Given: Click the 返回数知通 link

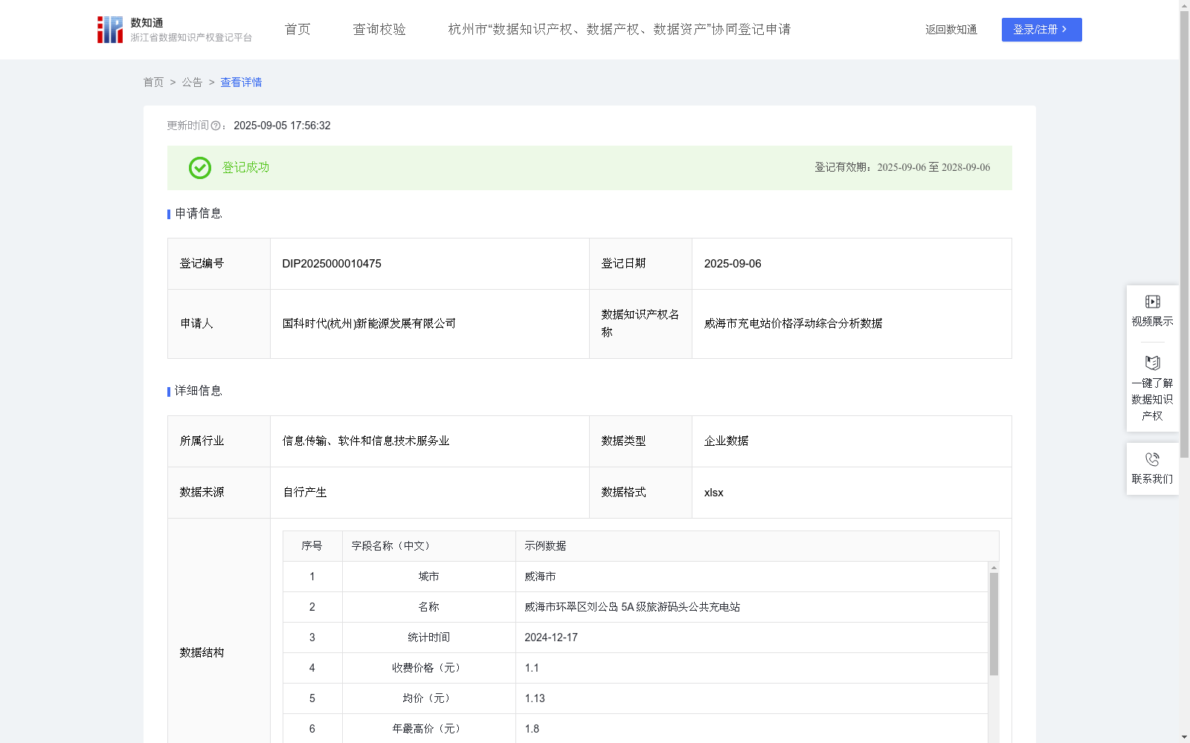Looking at the screenshot, I should click(951, 30).
